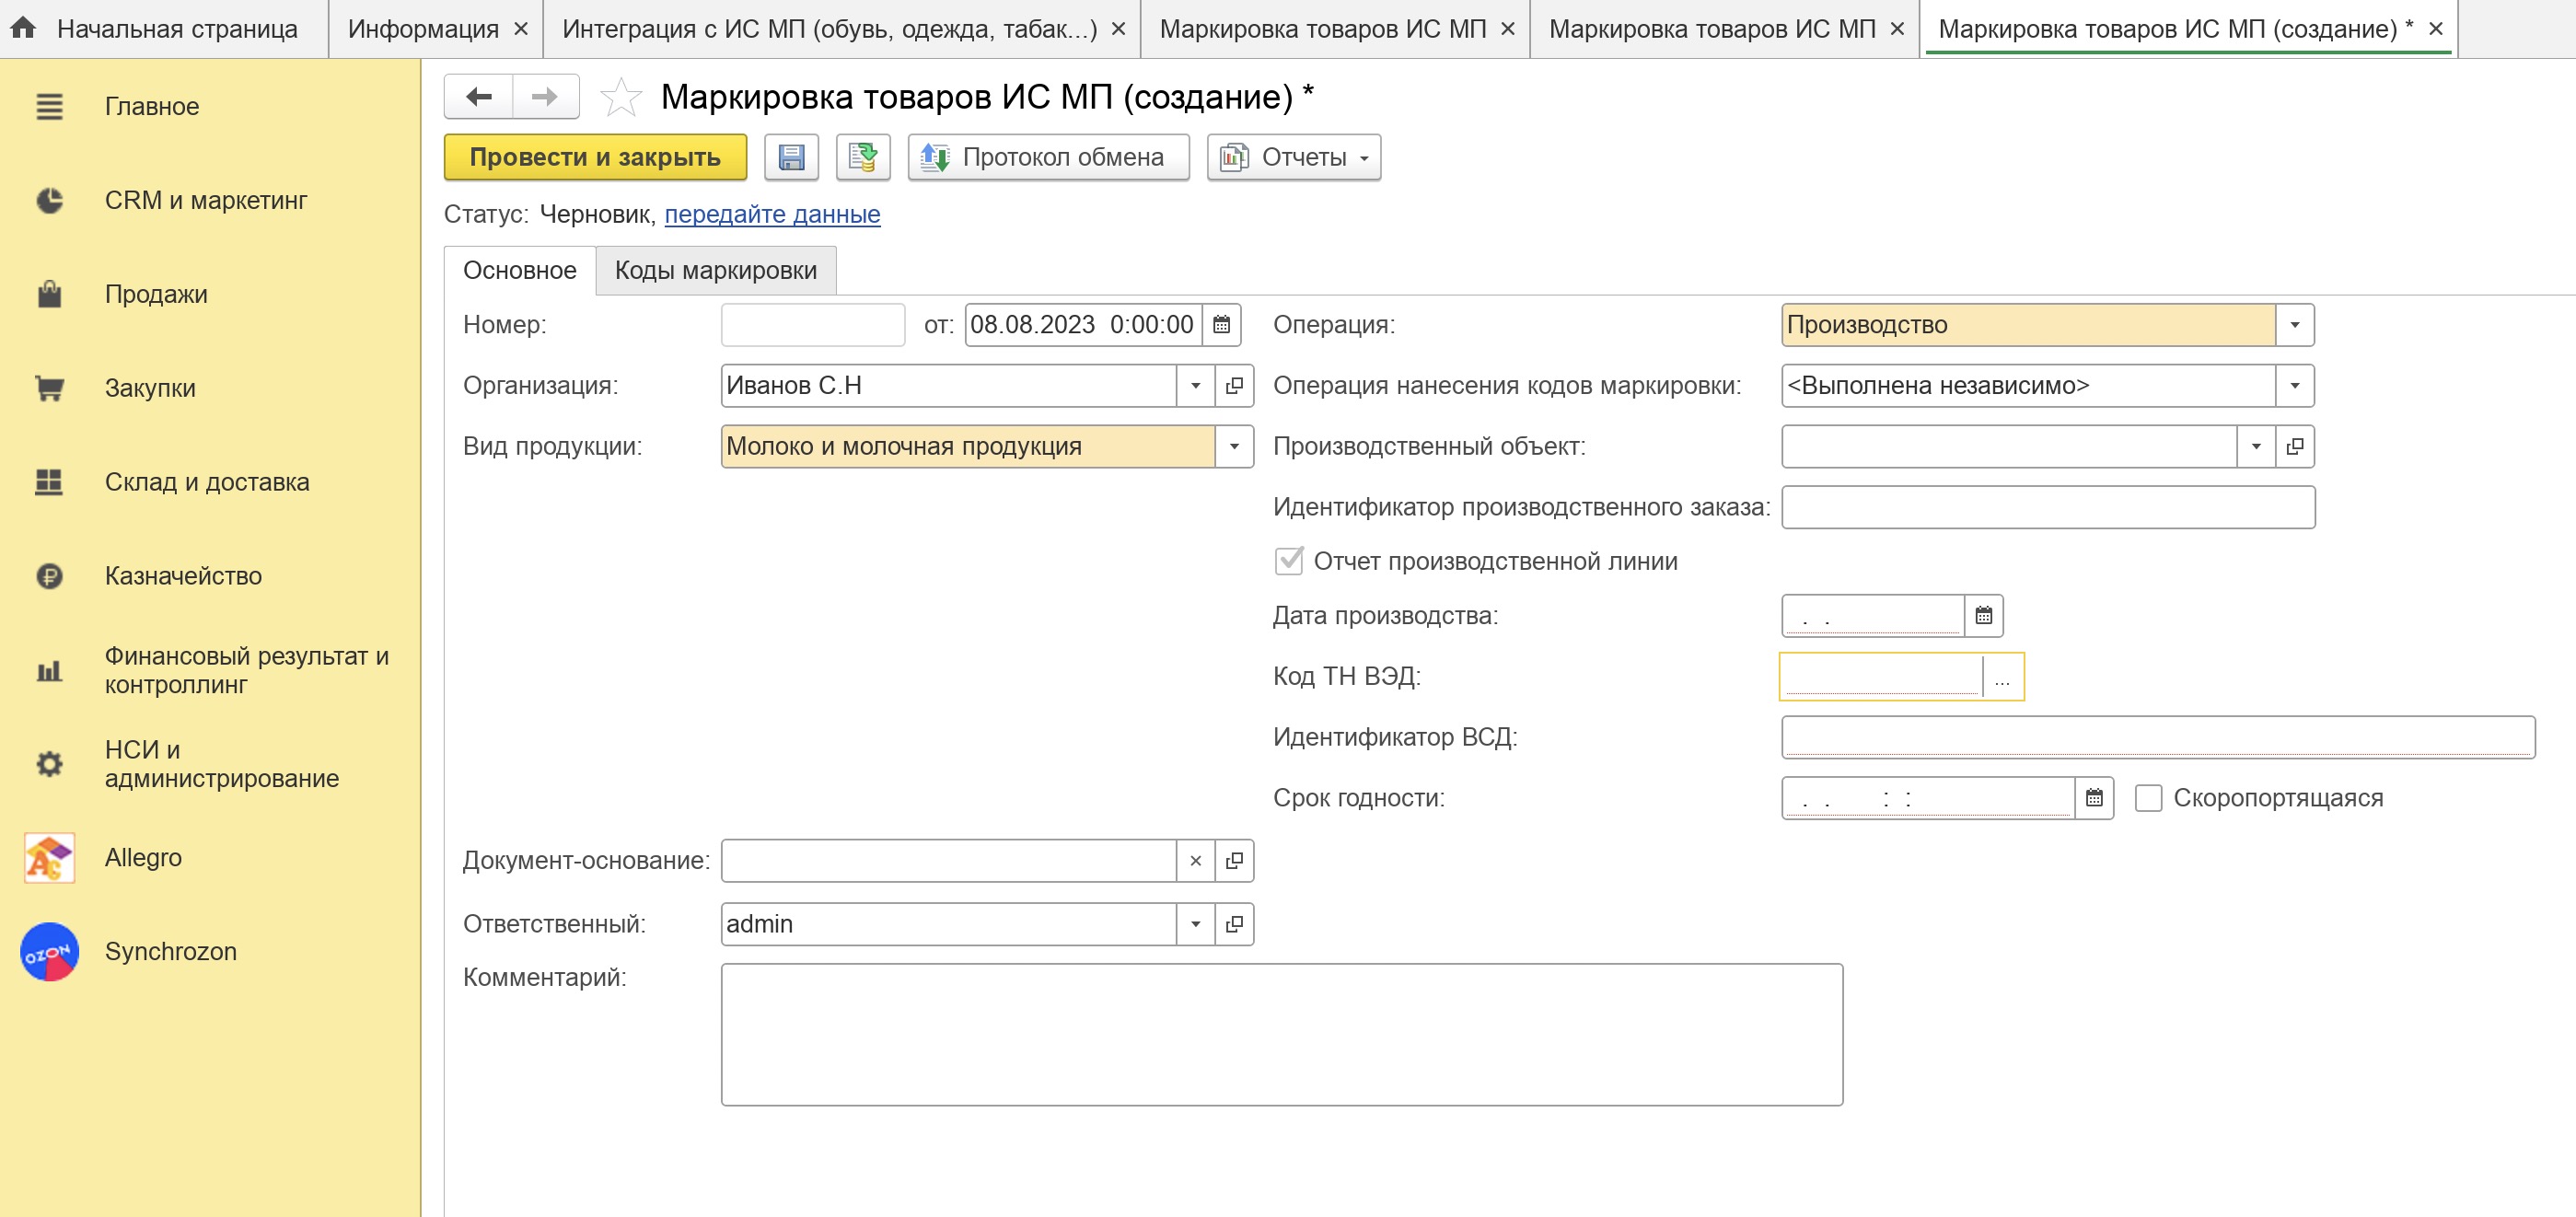Switch to Интеграция с ИС МП window tab

point(829,29)
